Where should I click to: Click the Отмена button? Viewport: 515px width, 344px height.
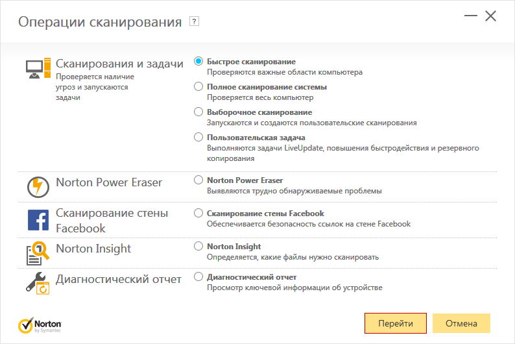[x=461, y=323]
